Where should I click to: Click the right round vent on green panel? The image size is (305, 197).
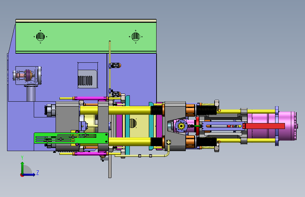[x=135, y=36]
